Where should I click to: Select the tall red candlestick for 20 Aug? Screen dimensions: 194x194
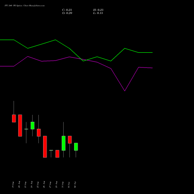20,125
